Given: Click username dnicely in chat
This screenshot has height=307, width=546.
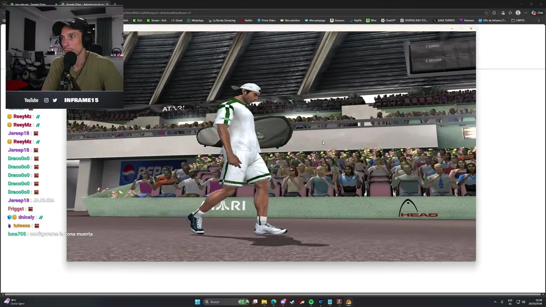Looking at the screenshot, I should [x=26, y=217].
